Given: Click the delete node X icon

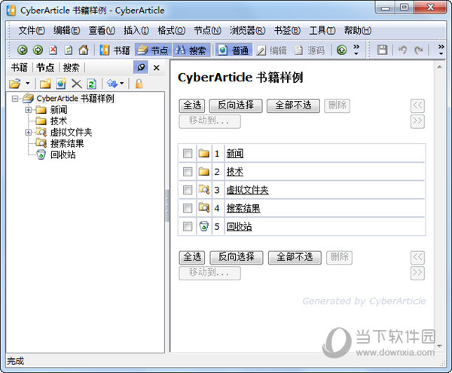Looking at the screenshot, I should click(76, 84).
